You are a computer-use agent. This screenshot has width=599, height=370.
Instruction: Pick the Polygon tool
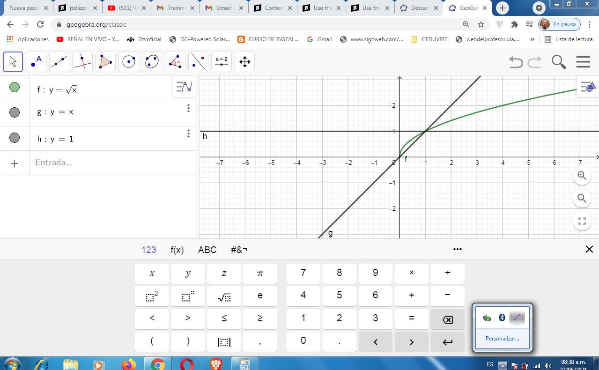coord(105,62)
